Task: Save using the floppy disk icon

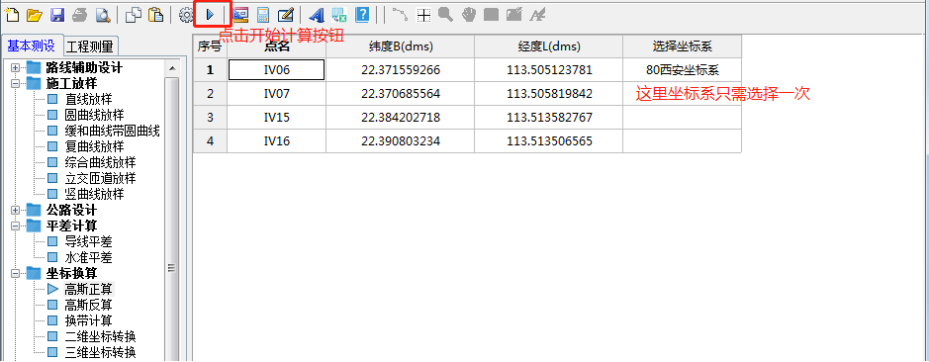Action: 56,15
